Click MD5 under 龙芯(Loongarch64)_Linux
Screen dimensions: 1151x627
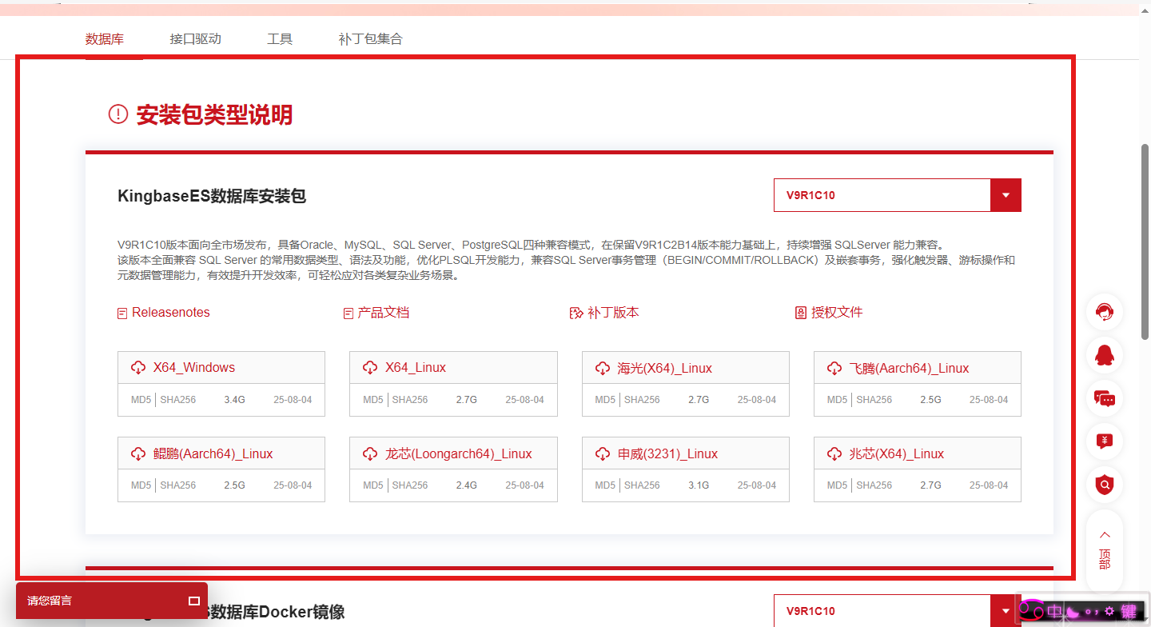pos(373,485)
